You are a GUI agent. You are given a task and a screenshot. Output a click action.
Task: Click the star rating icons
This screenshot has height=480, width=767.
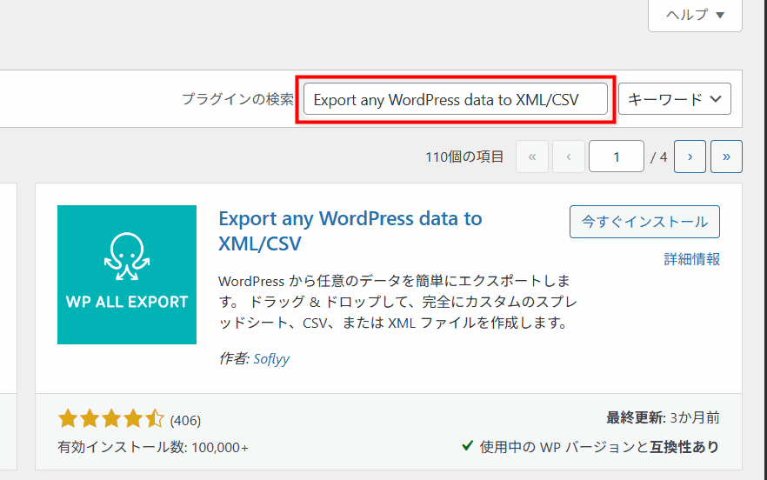111,419
